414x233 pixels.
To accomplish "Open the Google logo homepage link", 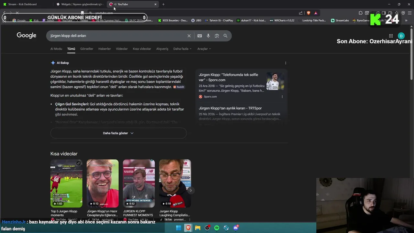I will pos(27,36).
